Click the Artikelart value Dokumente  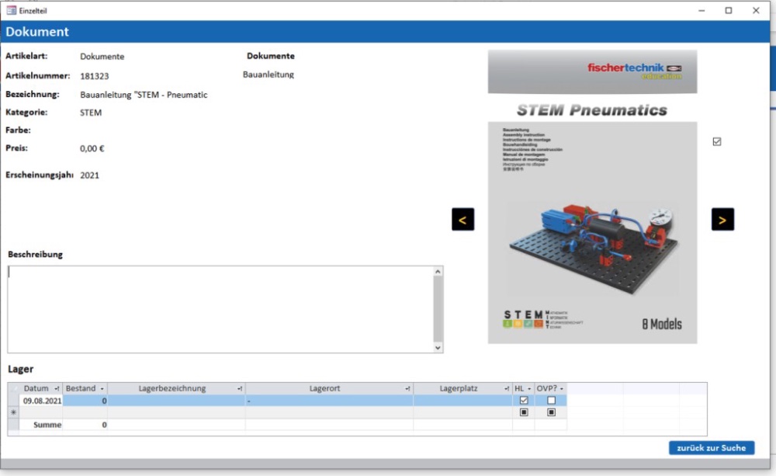tap(102, 57)
